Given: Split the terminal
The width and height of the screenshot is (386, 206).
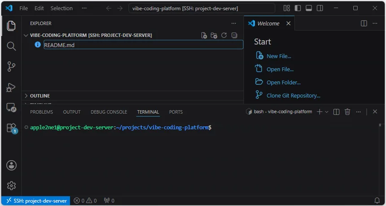Looking at the screenshot, I should (x=336, y=112).
